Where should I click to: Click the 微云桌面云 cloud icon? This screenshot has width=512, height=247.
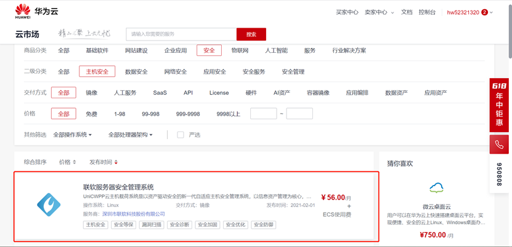(x=437, y=187)
